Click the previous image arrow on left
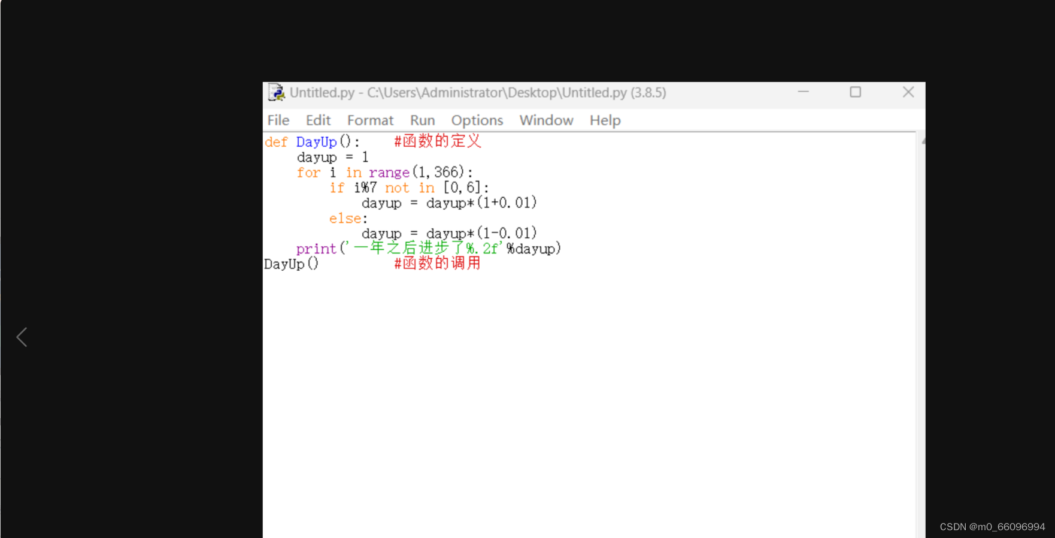Viewport: 1055px width, 538px height. click(x=22, y=337)
